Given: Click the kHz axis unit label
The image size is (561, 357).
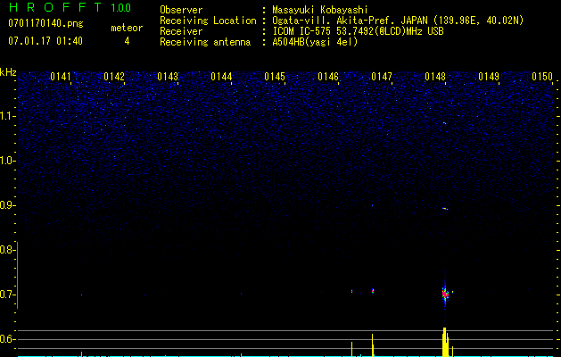Looking at the screenshot, I should pos(8,71).
